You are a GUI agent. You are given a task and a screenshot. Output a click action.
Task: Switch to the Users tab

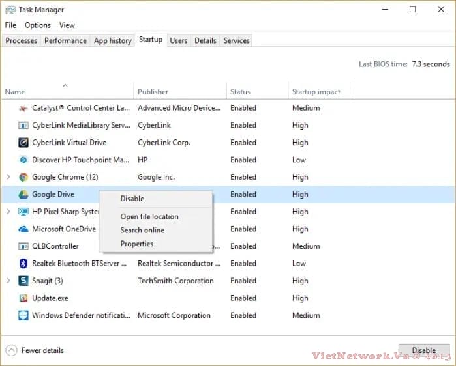tap(179, 40)
